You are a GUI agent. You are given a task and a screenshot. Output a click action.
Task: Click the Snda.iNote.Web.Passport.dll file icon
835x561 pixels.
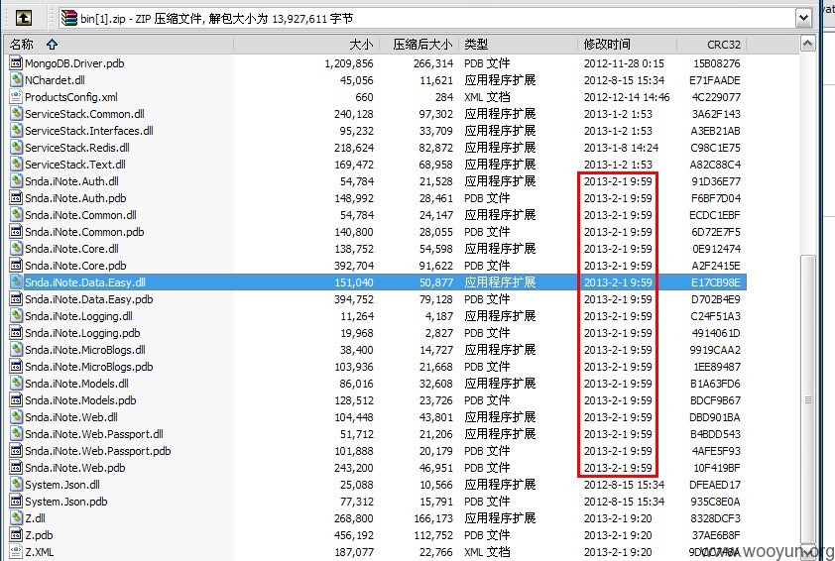click(x=17, y=434)
